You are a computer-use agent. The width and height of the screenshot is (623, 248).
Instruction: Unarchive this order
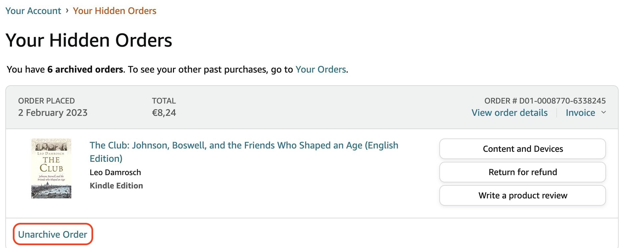(53, 234)
